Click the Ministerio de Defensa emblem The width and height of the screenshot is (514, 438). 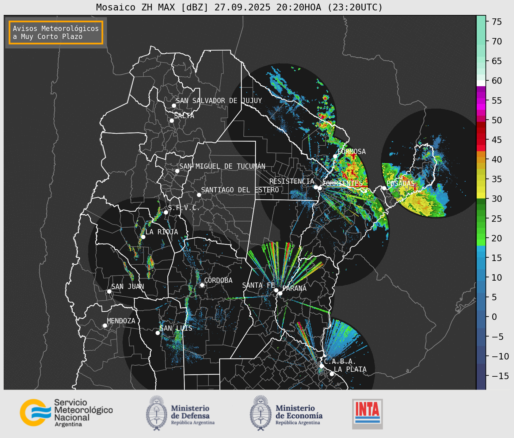[157, 413]
